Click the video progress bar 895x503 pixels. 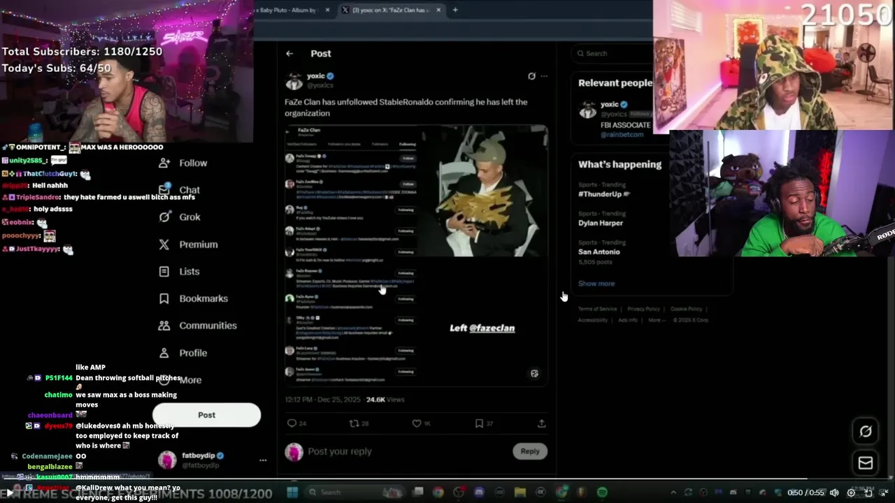pyautogui.click(x=447, y=479)
